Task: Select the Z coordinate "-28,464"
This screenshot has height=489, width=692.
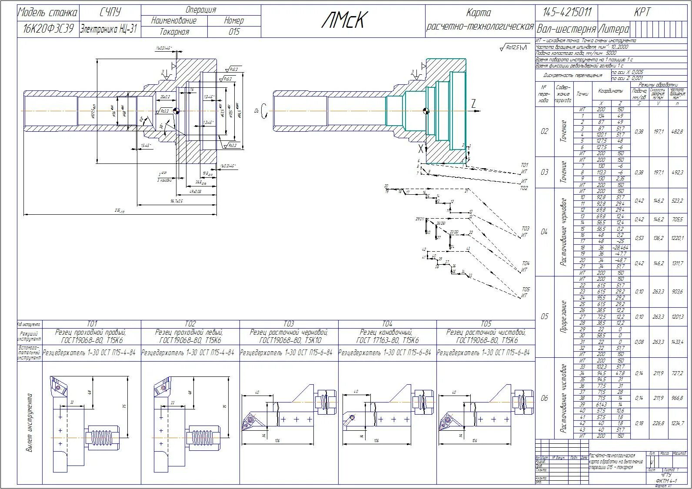Action: pyautogui.click(x=620, y=247)
